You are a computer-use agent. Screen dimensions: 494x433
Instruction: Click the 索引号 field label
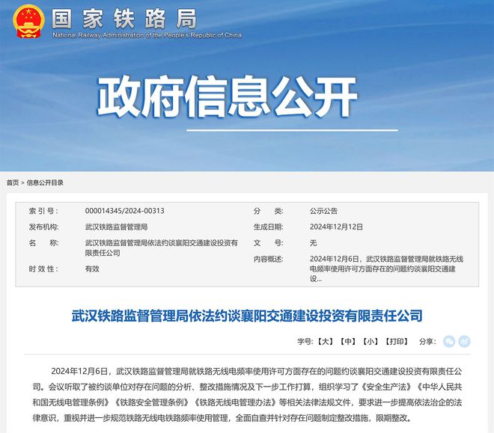point(43,211)
